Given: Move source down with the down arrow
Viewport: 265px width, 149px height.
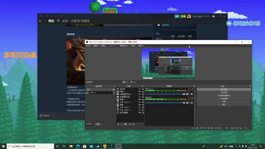Looking at the screenshot, I should coord(133,124).
